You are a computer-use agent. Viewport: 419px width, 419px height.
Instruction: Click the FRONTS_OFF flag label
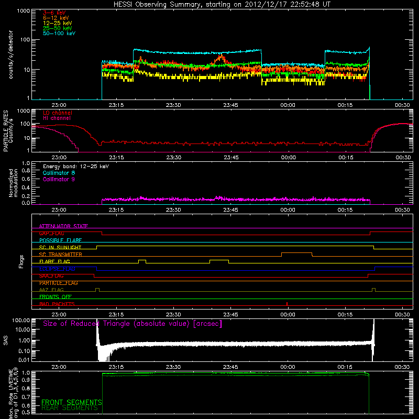click(x=56, y=297)
